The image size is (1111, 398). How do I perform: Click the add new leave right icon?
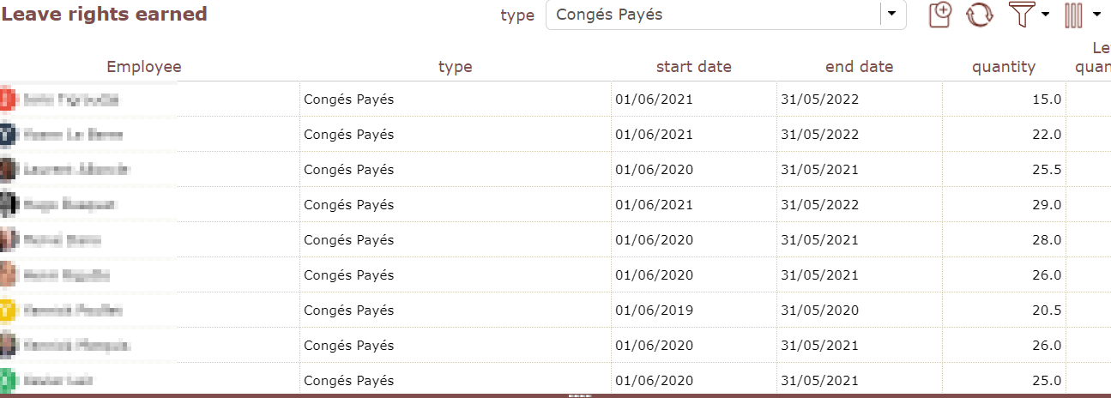point(941,15)
